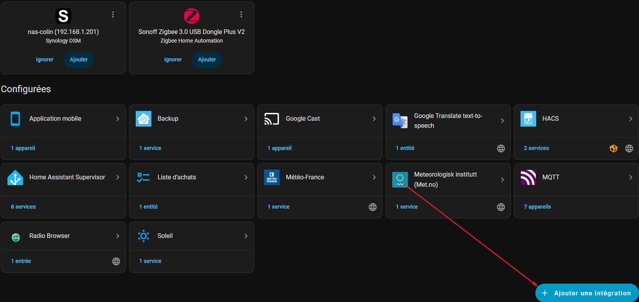The width and height of the screenshot is (639, 302).
Task: Open the three-dot menu for Sonoff Zigbee dongle
Action: [x=241, y=14]
